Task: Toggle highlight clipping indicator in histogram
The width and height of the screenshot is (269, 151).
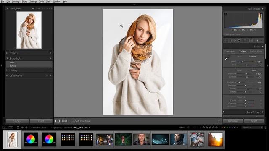Action: 261,14
